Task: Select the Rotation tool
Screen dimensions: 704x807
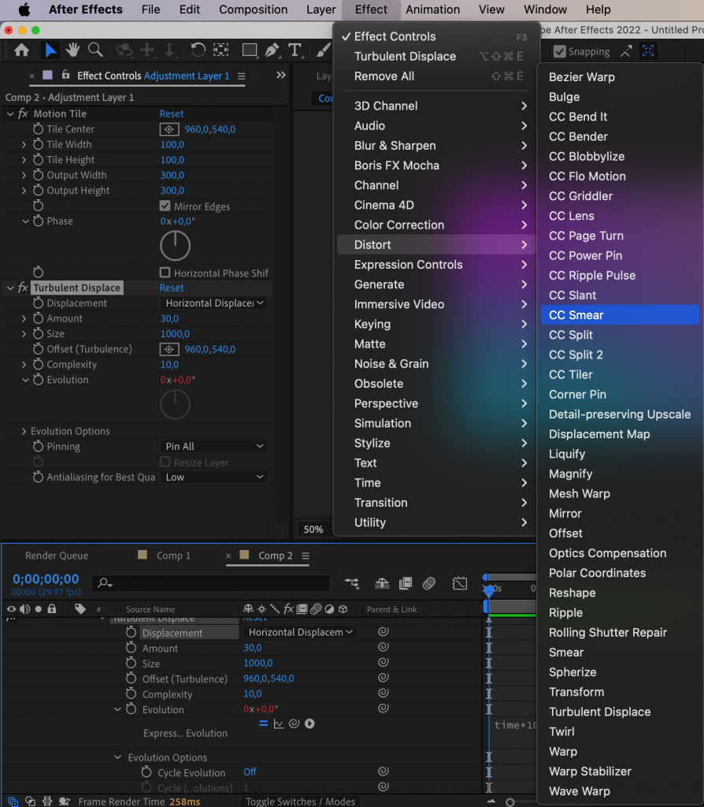Action: pyautogui.click(x=198, y=49)
